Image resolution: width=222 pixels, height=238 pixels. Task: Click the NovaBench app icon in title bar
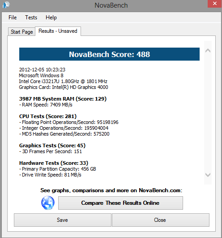coord(6,4)
